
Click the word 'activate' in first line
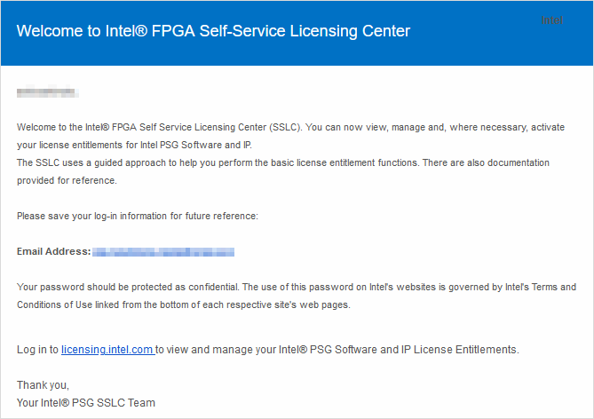pyautogui.click(x=548, y=127)
